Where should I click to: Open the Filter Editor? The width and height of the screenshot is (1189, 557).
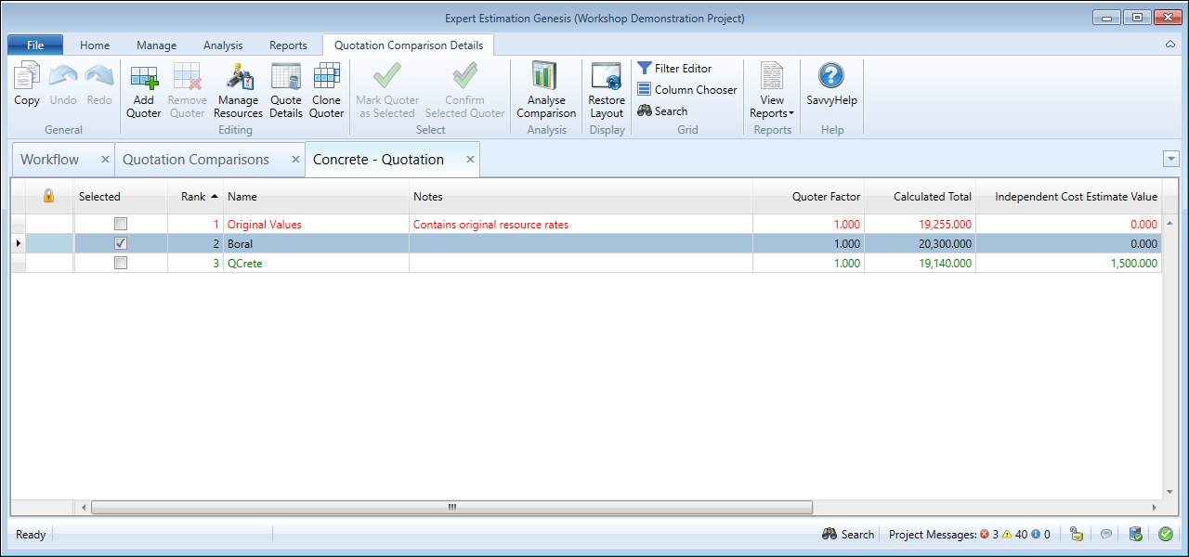[674, 68]
